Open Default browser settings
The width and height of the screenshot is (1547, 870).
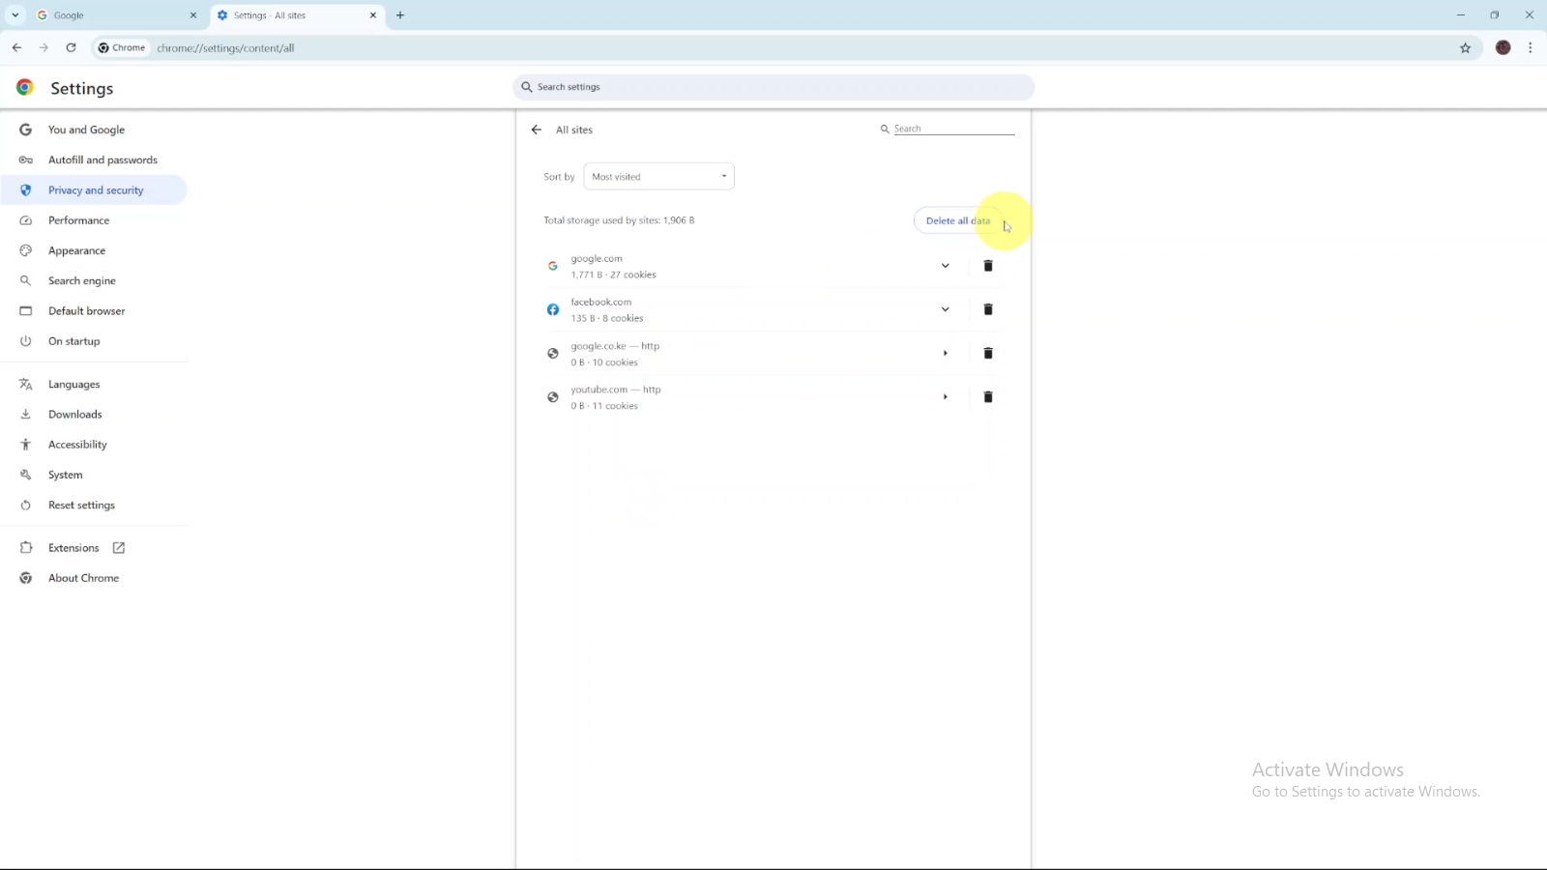coord(94,311)
